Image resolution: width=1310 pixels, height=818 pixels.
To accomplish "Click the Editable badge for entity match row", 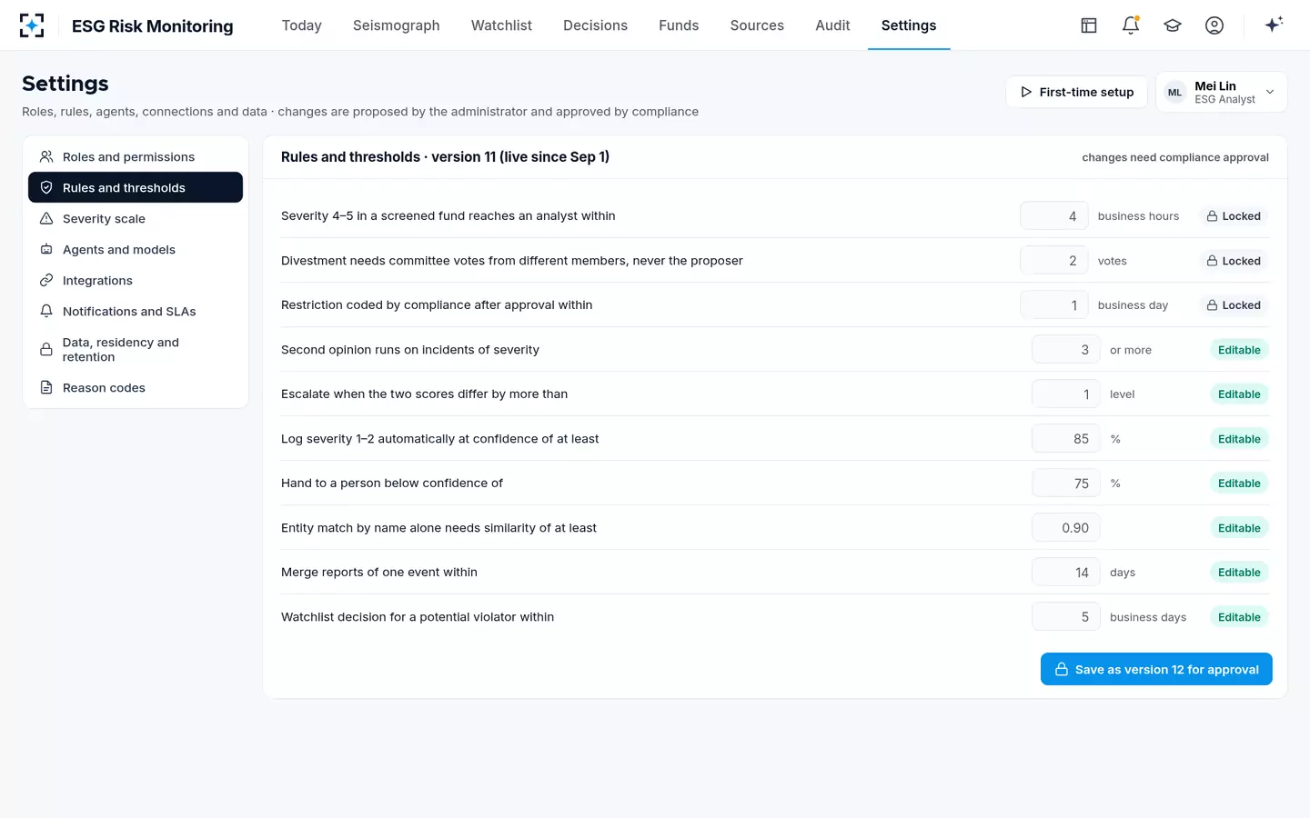I will click(x=1239, y=528).
